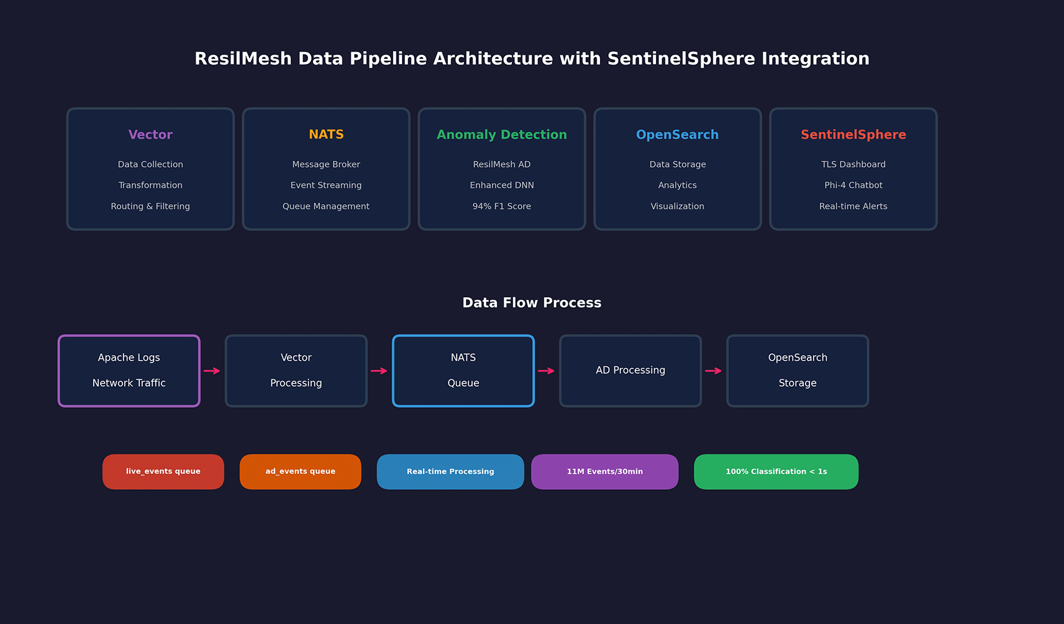Click arrow between AD Processing and OpenSearch
1064x624 pixels.
[714, 371]
